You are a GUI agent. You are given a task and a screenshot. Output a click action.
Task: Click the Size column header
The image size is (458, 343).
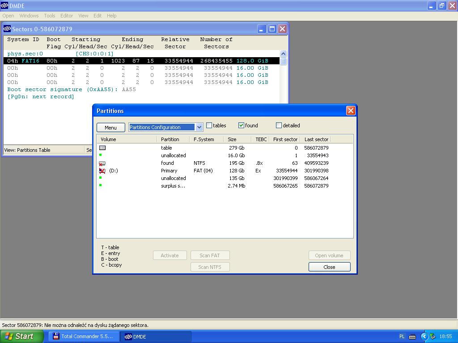237,139
